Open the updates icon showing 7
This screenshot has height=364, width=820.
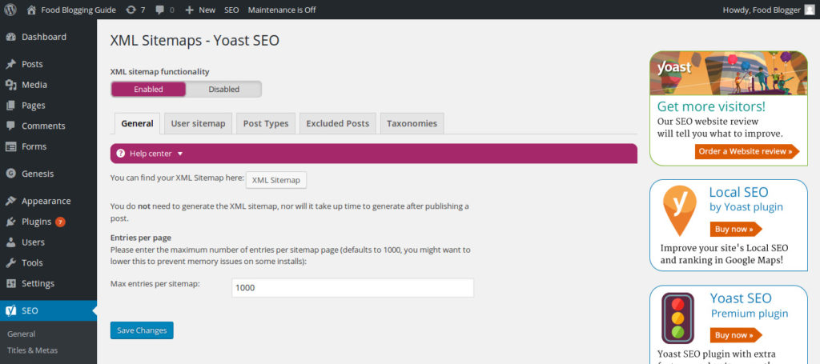point(131,10)
